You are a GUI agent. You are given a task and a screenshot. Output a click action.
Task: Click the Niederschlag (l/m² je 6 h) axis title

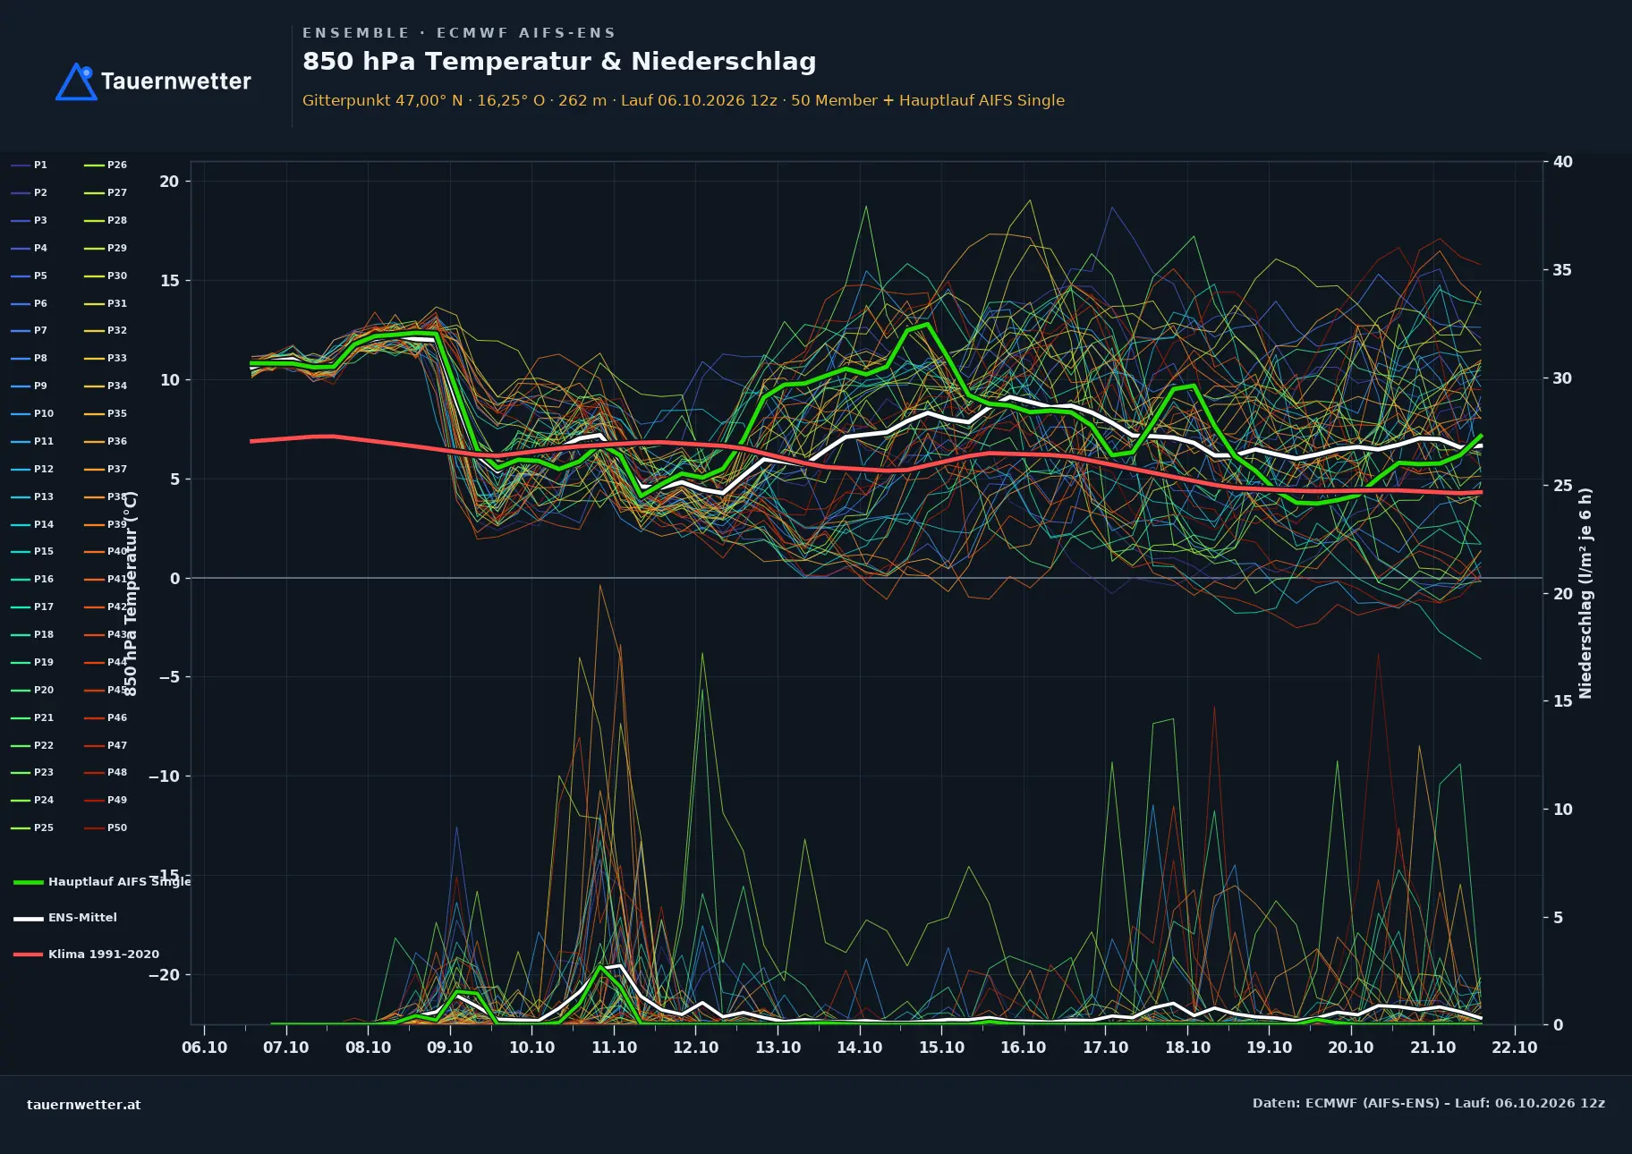pyautogui.click(x=1585, y=593)
